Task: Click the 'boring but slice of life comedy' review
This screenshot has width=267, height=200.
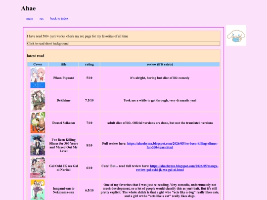Action: pyautogui.click(x=160, y=78)
